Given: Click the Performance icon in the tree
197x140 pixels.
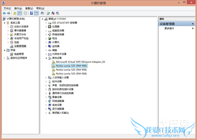Looking at the screenshot, I should coord(12,42).
